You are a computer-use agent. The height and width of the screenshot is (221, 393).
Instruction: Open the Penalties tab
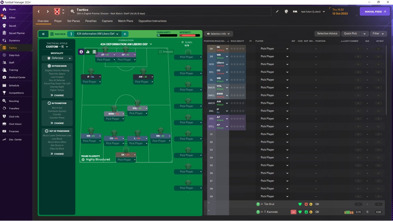click(91, 21)
